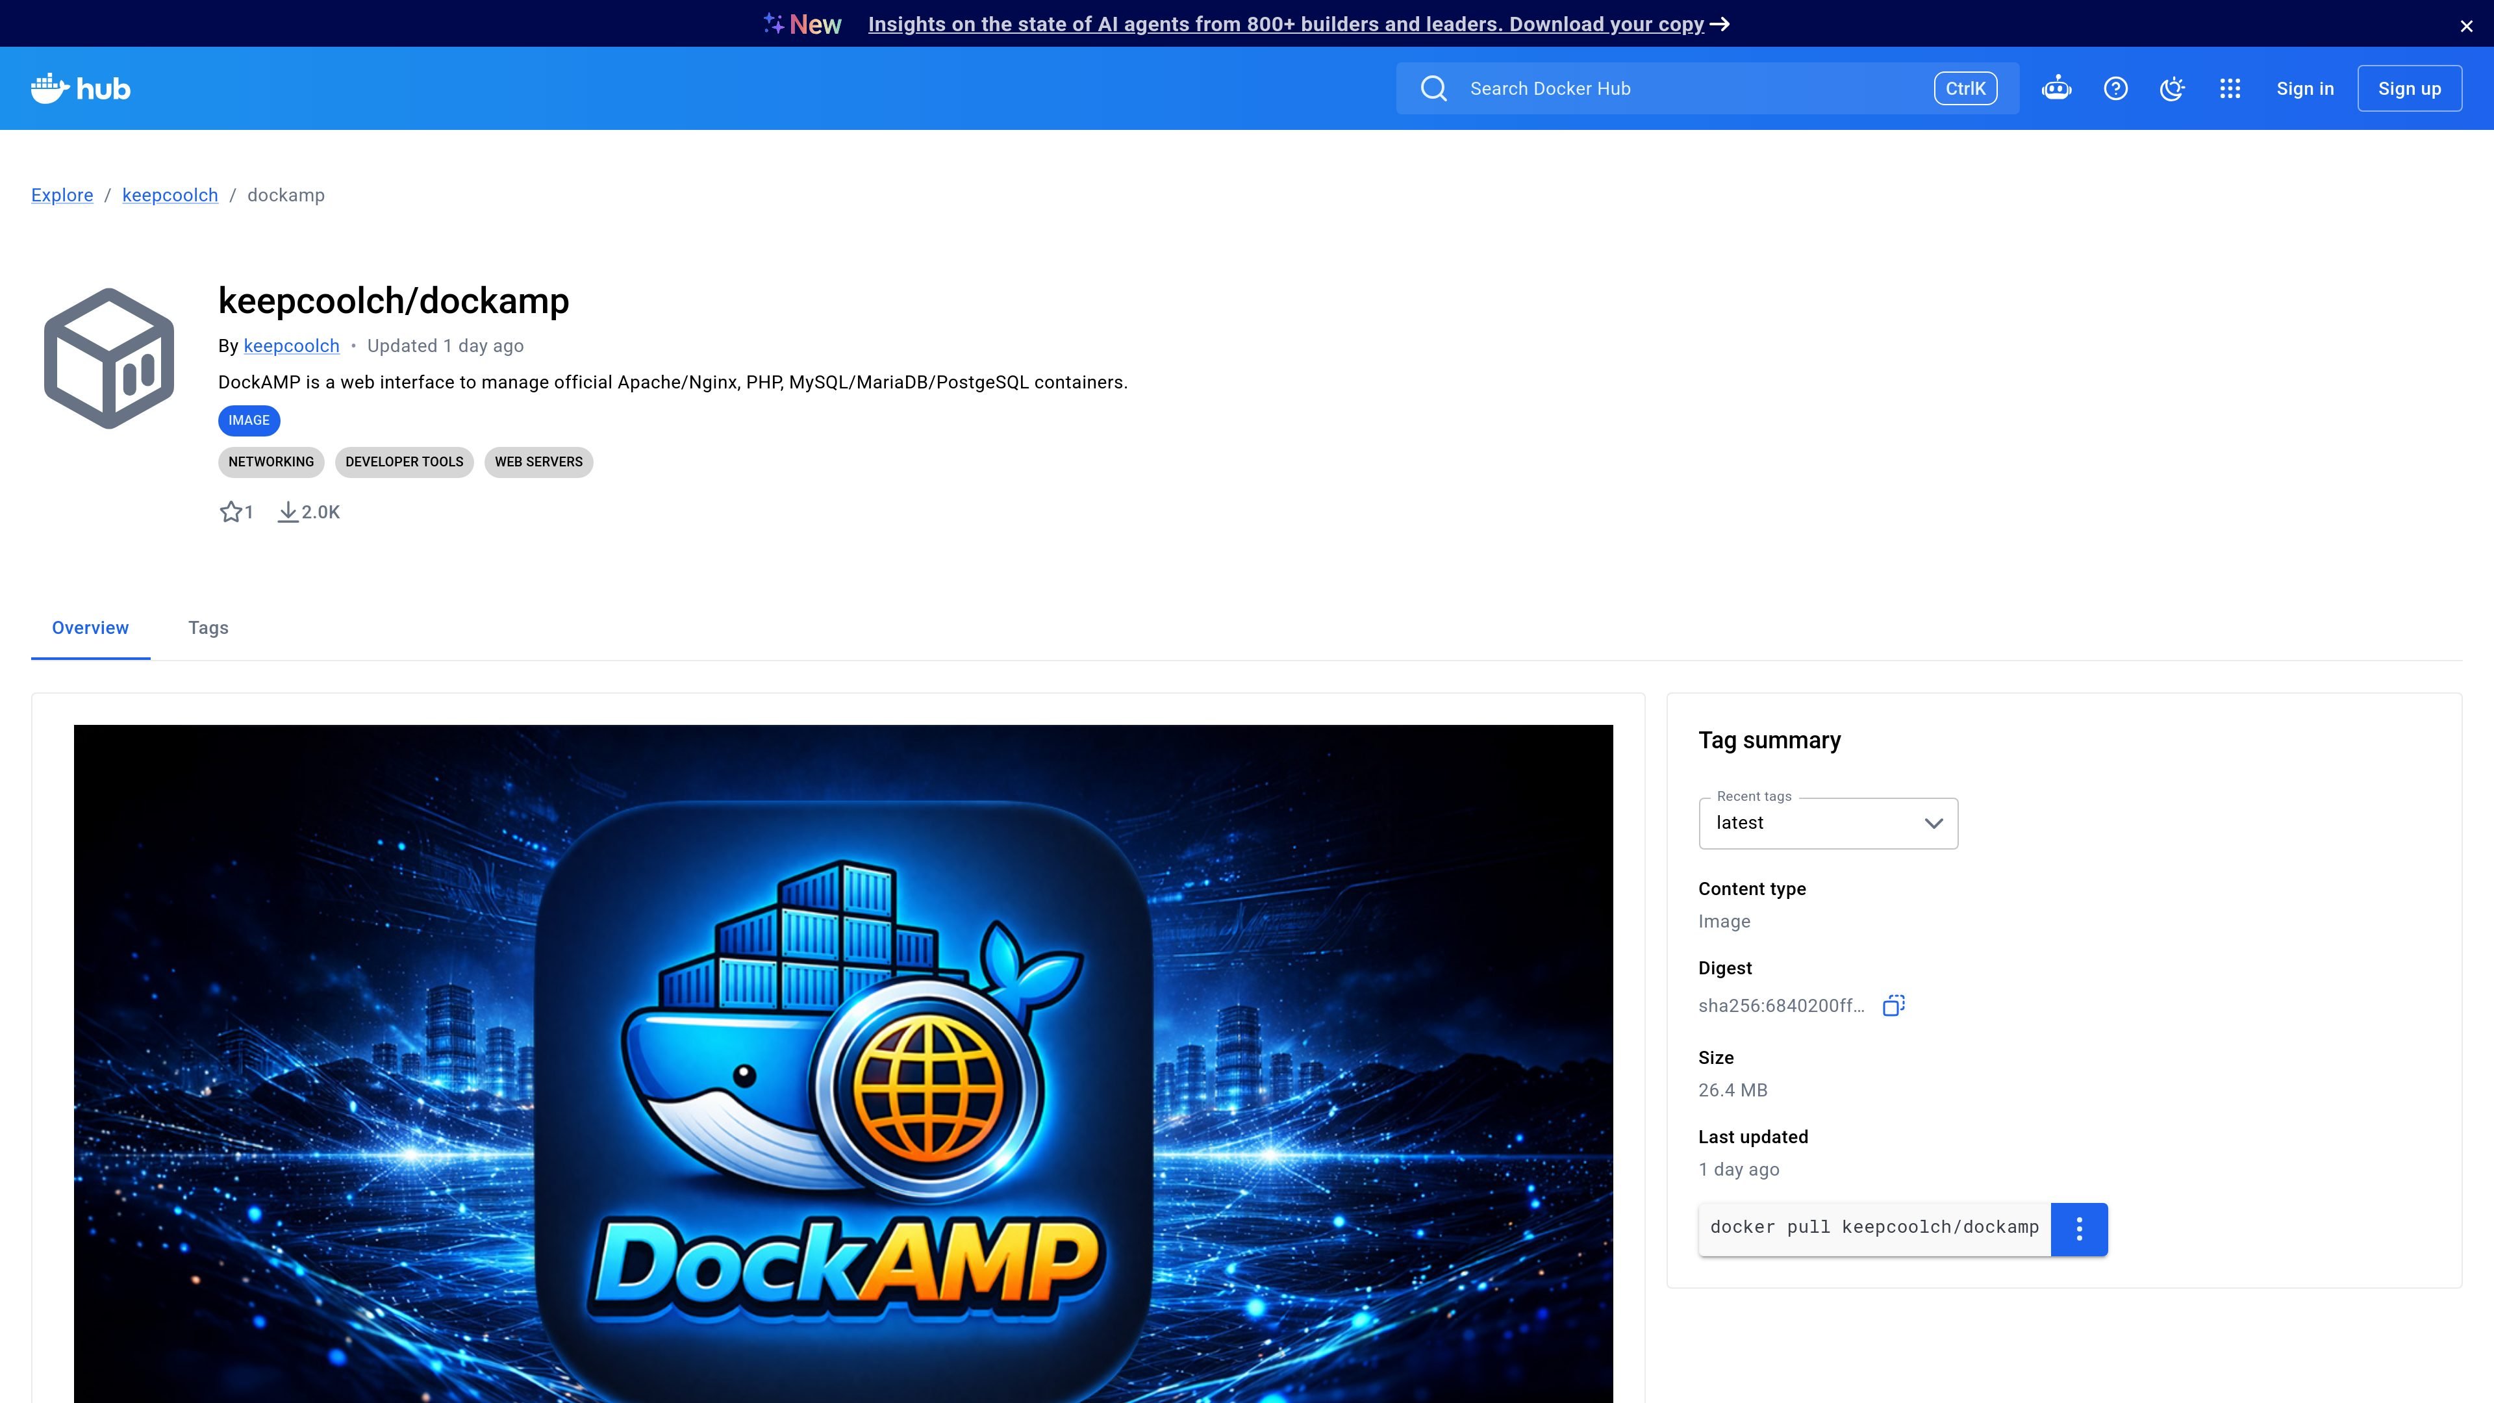Screen dimensions: 2494x1403
Task: Click the CtrlK shortcut badge
Action: [1965, 88]
